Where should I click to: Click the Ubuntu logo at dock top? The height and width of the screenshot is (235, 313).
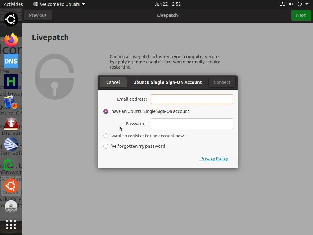click(11, 19)
